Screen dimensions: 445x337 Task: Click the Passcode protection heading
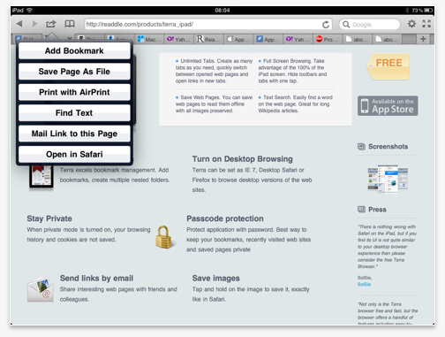click(x=225, y=218)
